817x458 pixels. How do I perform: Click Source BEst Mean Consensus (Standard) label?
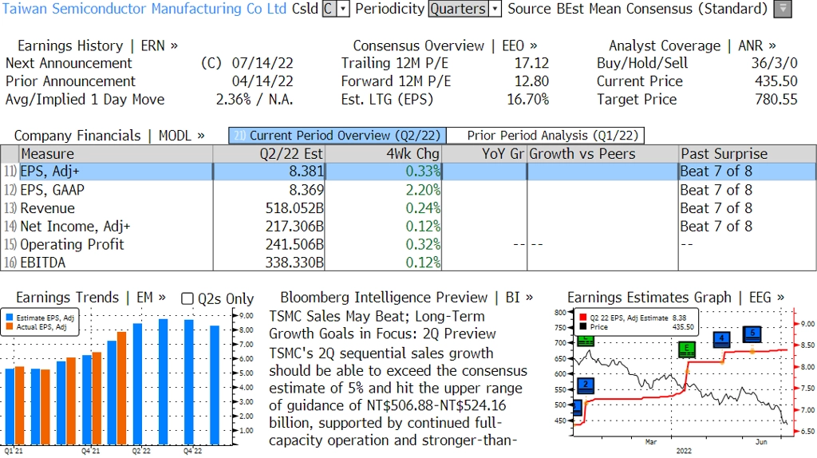637,9
